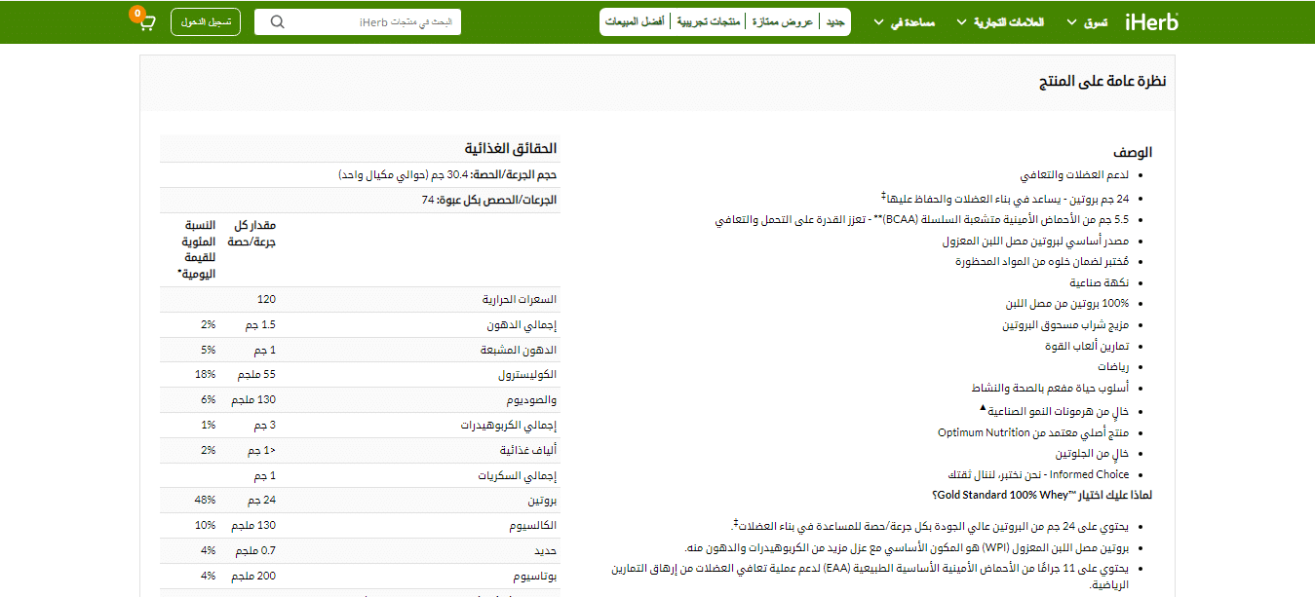The width and height of the screenshot is (1315, 597).
Task: Click the إجمالي الكربوهيدرات row label
Action: (509, 426)
